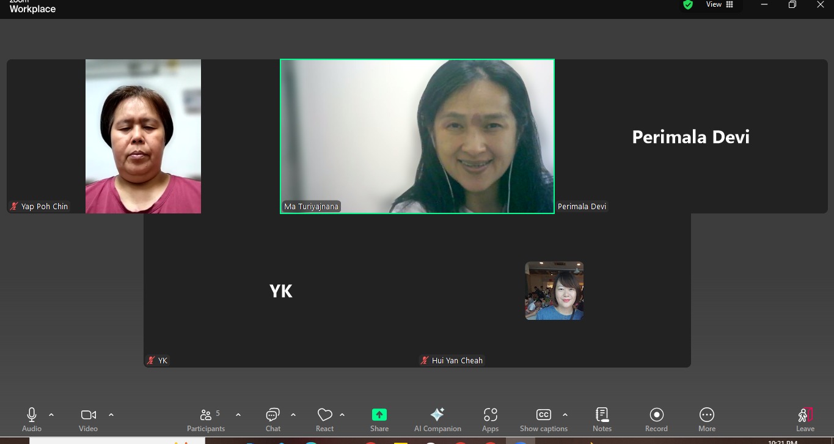Open the View layout menu
This screenshot has width=834, height=444.
point(720,5)
